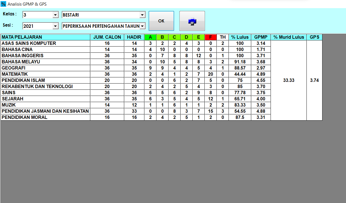The width and height of the screenshot is (346, 203).
Task: Expand the BESTARI class name dropdown
Action: [142, 15]
